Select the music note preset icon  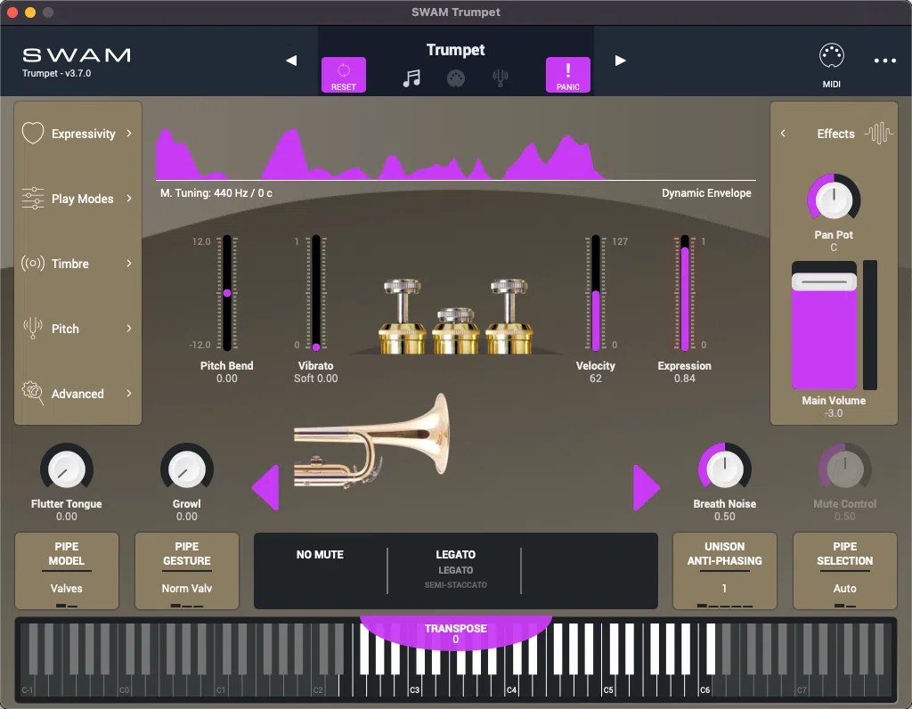(412, 77)
